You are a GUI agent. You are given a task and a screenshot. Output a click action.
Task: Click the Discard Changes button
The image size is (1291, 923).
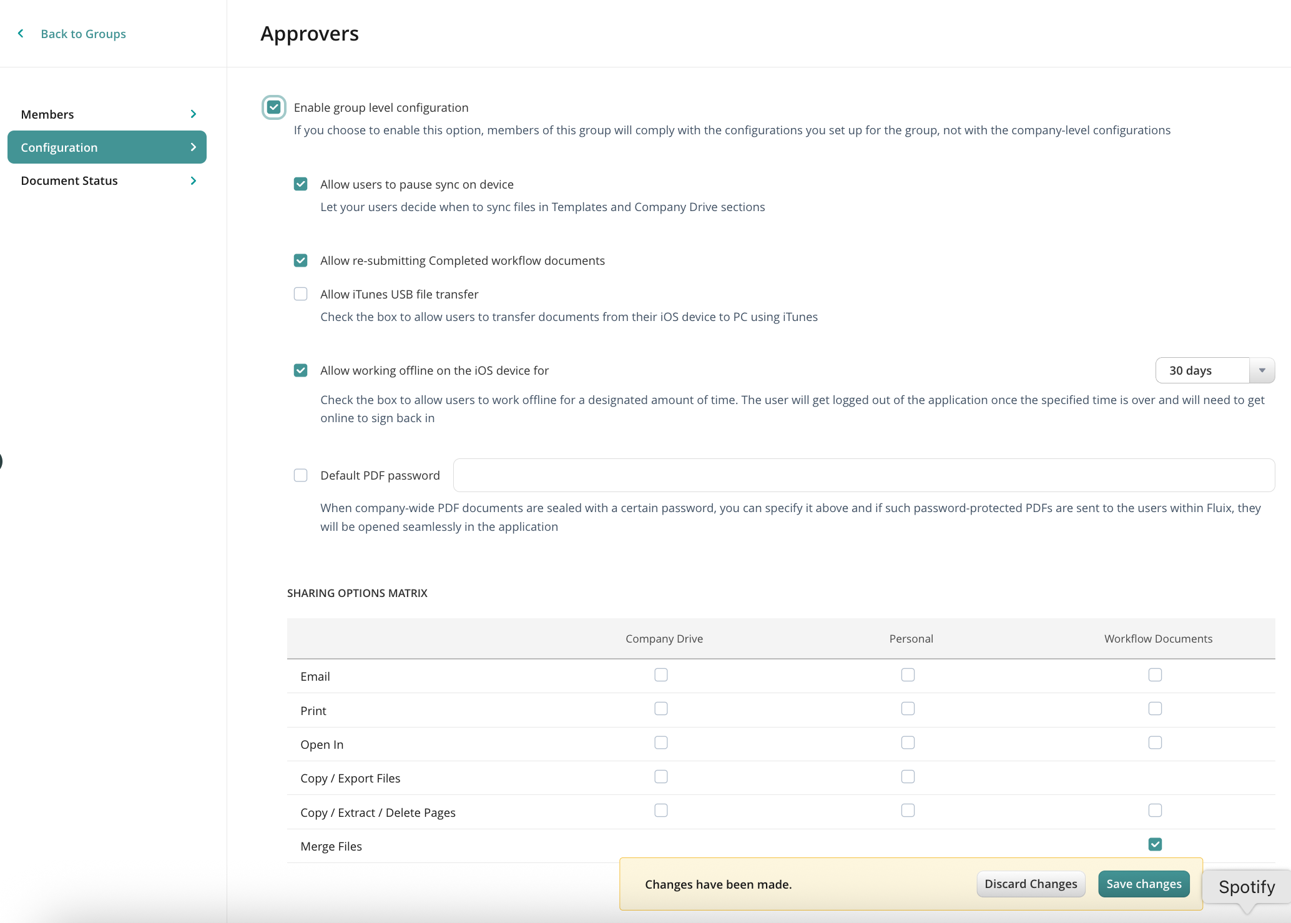(1031, 884)
